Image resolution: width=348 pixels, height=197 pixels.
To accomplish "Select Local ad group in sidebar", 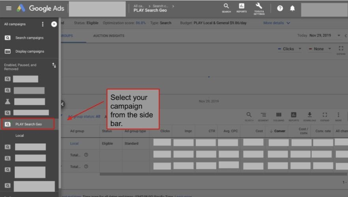I will tap(20, 135).
